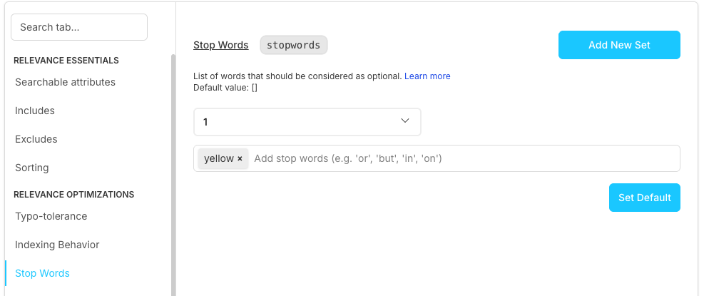704x296 pixels.
Task: Focus the Search tab input field
Action: (x=79, y=27)
